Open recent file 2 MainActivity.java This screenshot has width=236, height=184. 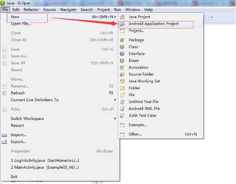[60, 167]
